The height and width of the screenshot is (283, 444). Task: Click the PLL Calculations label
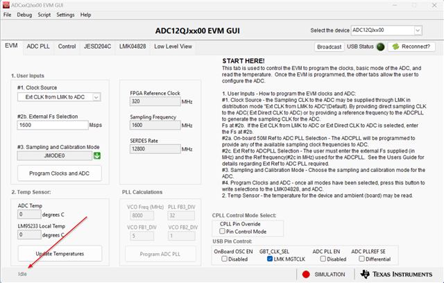(x=142, y=192)
